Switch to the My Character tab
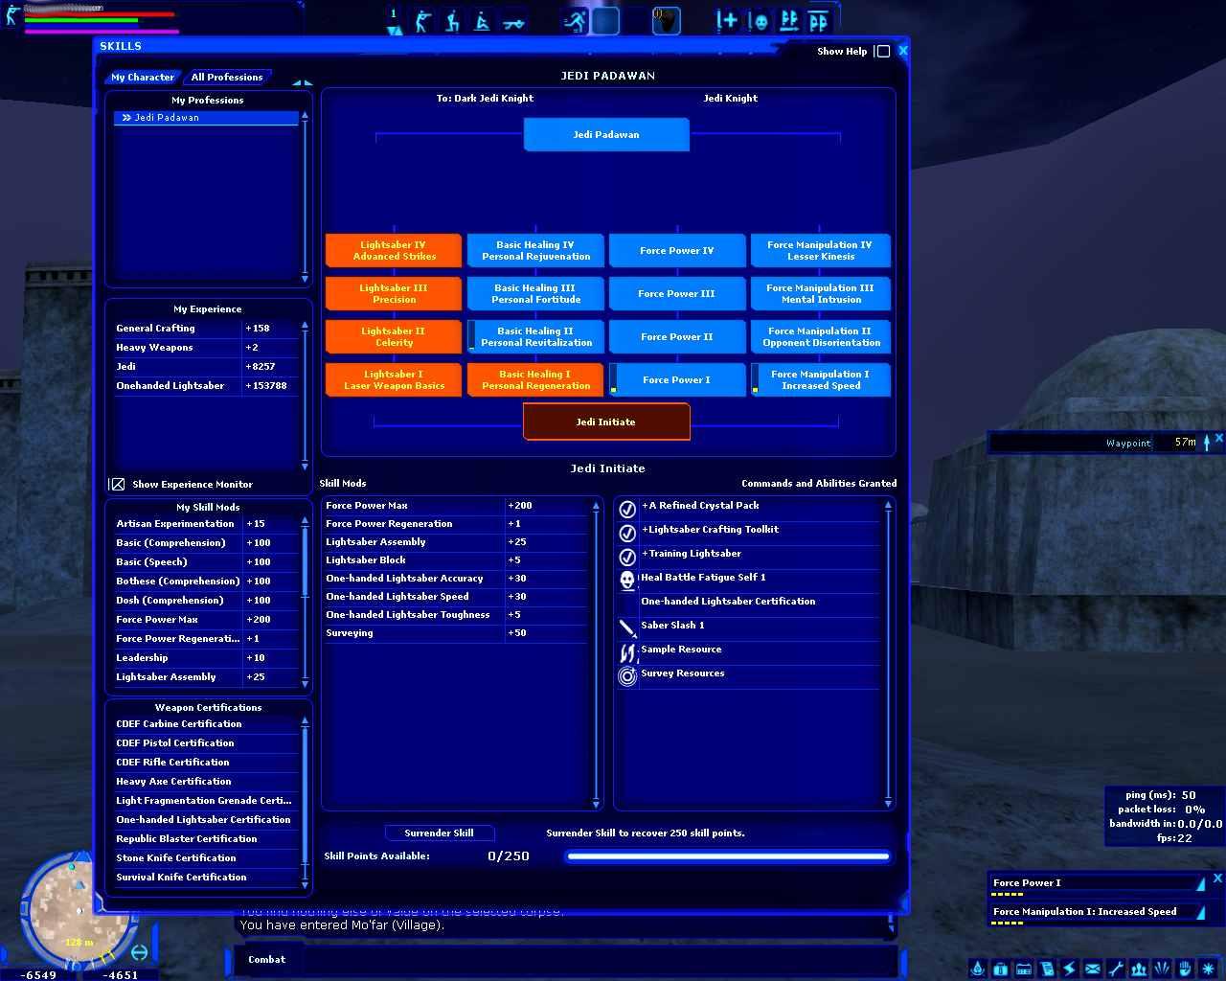The width and height of the screenshot is (1226, 981). [143, 77]
